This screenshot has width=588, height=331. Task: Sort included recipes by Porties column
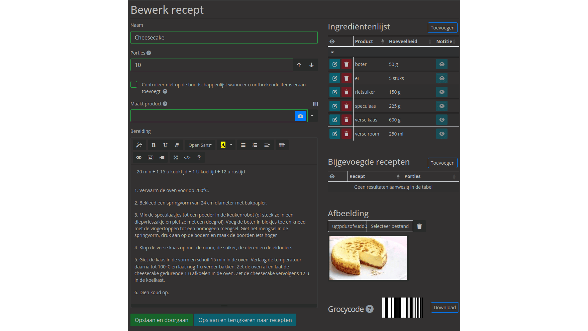click(430, 176)
